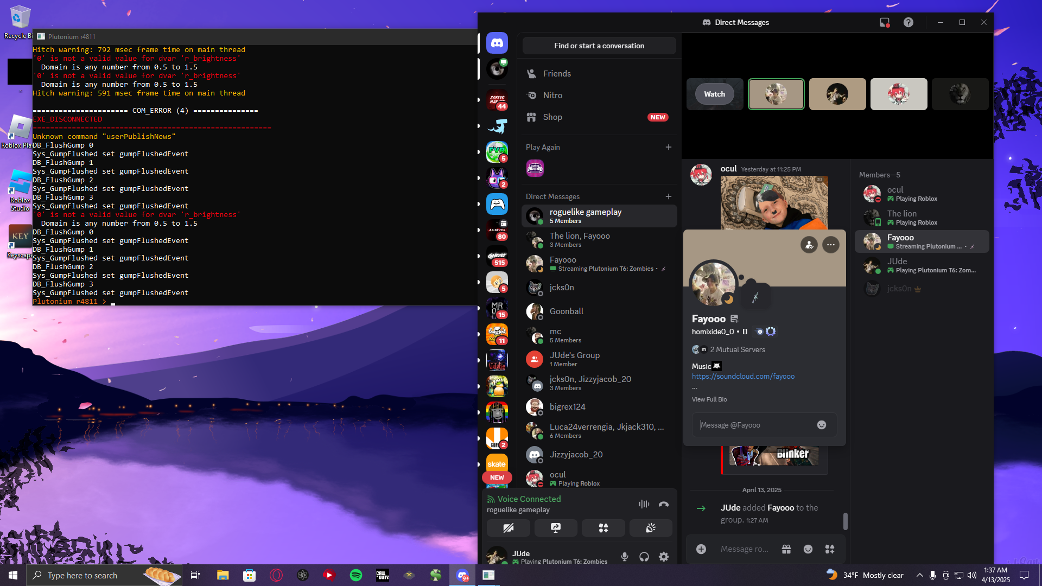This screenshot has height=586, width=1042.
Task: Disconnect from the voice call
Action: (663, 504)
